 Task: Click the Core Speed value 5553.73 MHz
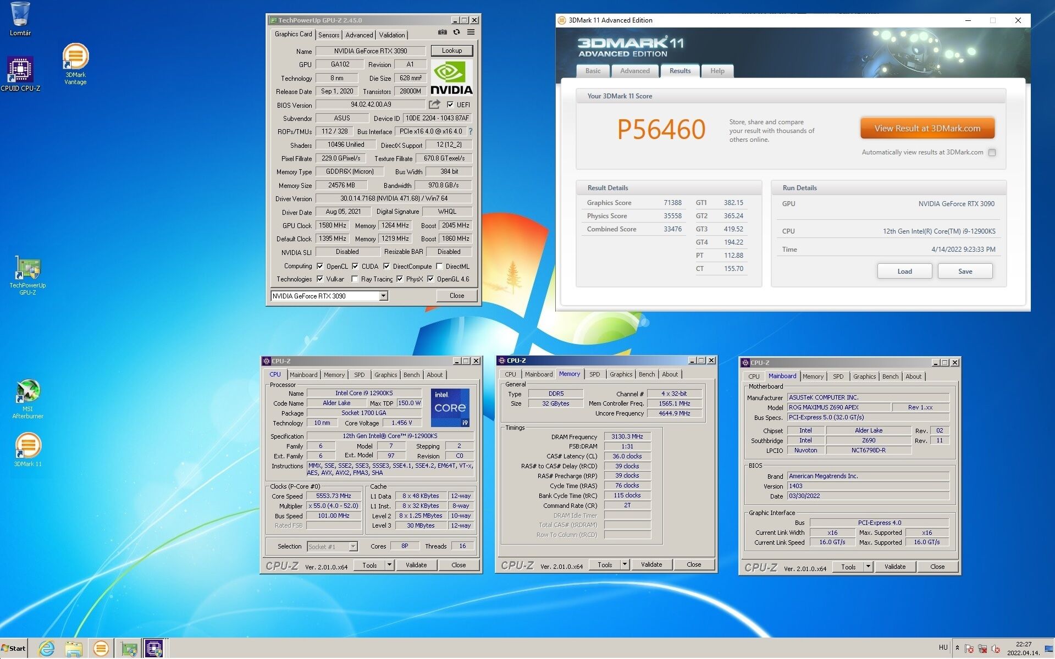point(334,496)
